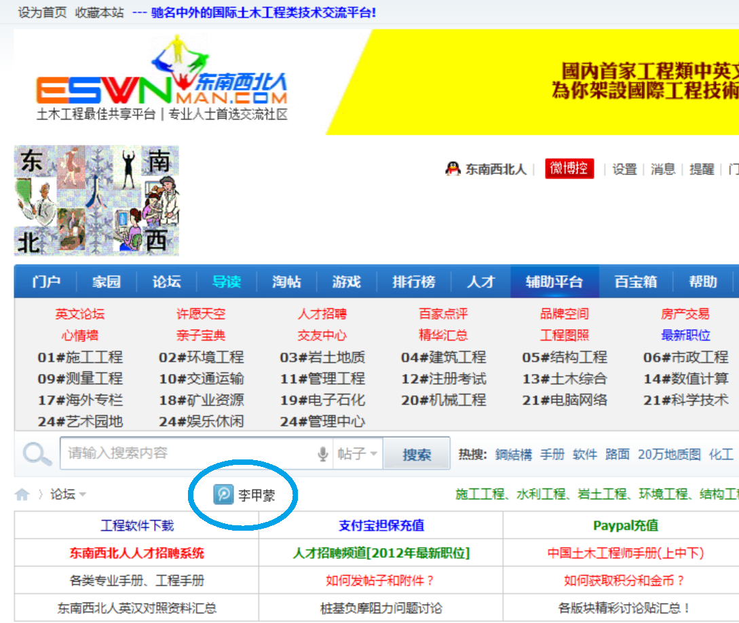Open the 02#环境工程 forum section
This screenshot has width=739, height=623.
tap(202, 357)
